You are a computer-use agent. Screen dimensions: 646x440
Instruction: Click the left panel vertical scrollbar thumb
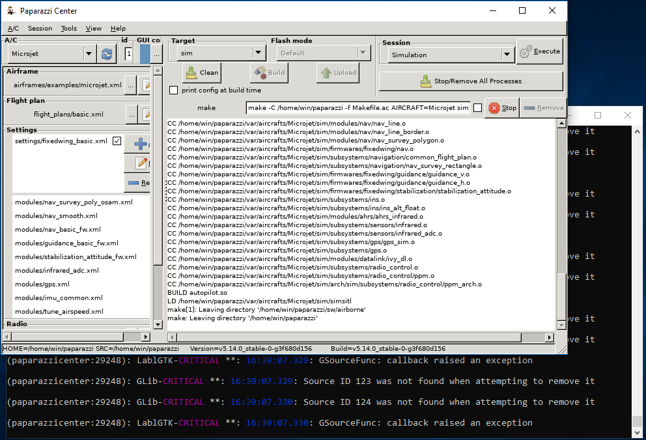[158, 170]
